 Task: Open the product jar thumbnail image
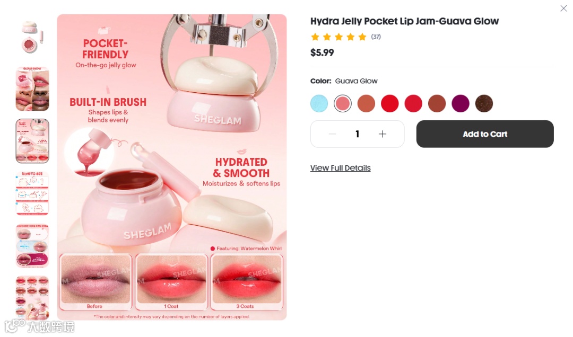point(32,37)
